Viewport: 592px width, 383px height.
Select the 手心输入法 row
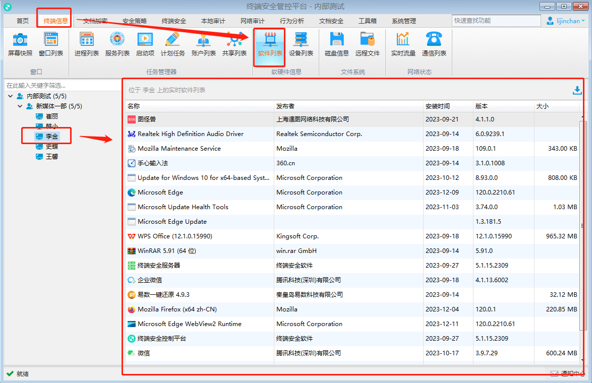[352, 163]
